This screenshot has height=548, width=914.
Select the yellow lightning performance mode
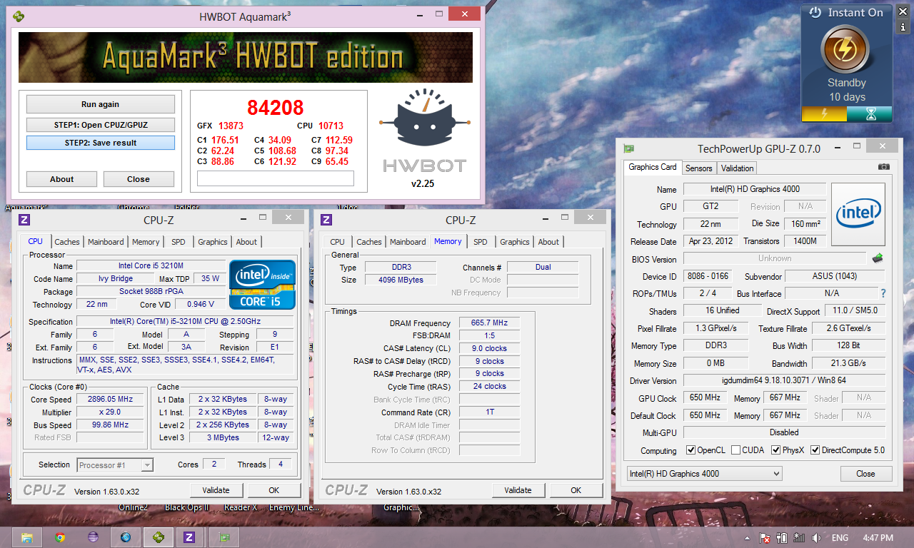pos(824,114)
